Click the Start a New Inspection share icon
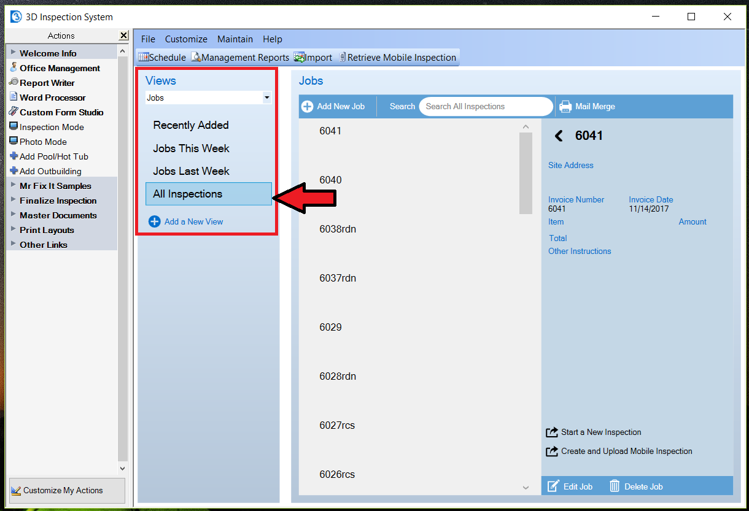The image size is (749, 511). pos(552,432)
